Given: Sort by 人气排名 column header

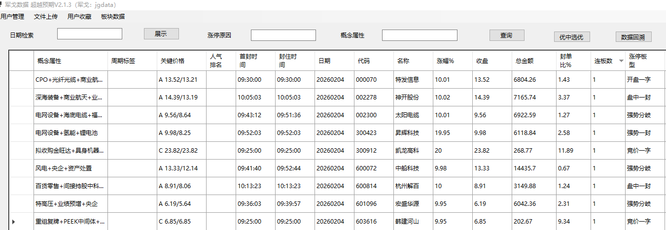Looking at the screenshot, I should pyautogui.click(x=221, y=61).
